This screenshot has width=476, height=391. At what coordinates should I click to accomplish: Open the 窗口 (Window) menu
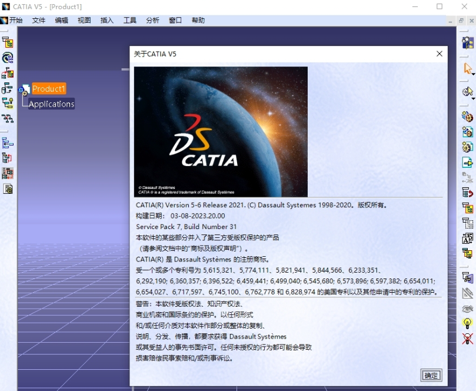click(175, 21)
